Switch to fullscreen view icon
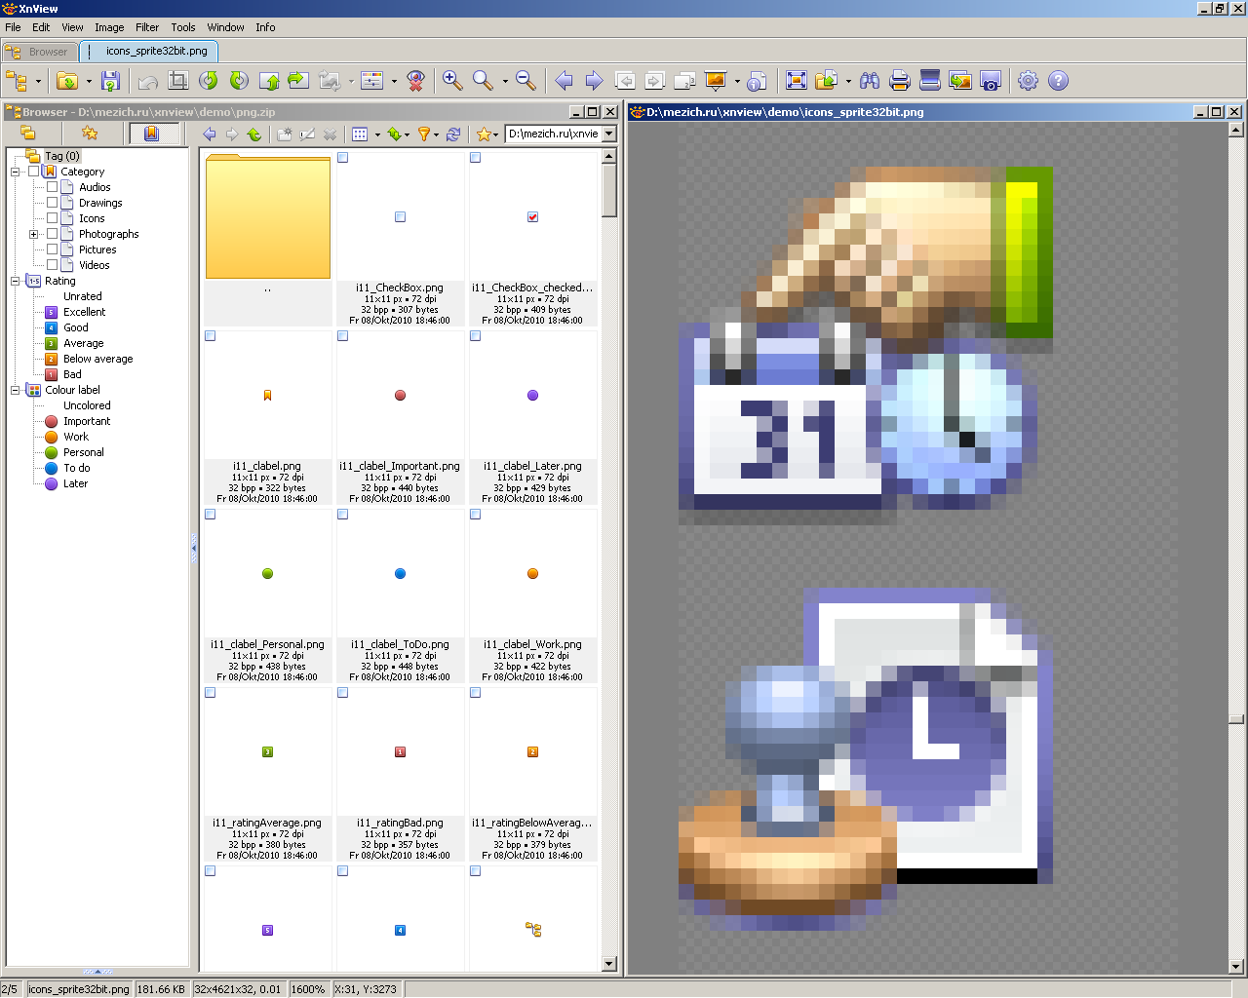 (797, 81)
